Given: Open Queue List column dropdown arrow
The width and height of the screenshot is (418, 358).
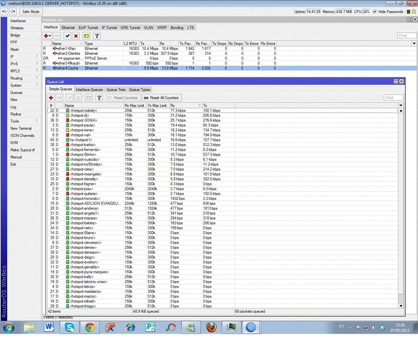Looking at the screenshot, I should (401, 106).
